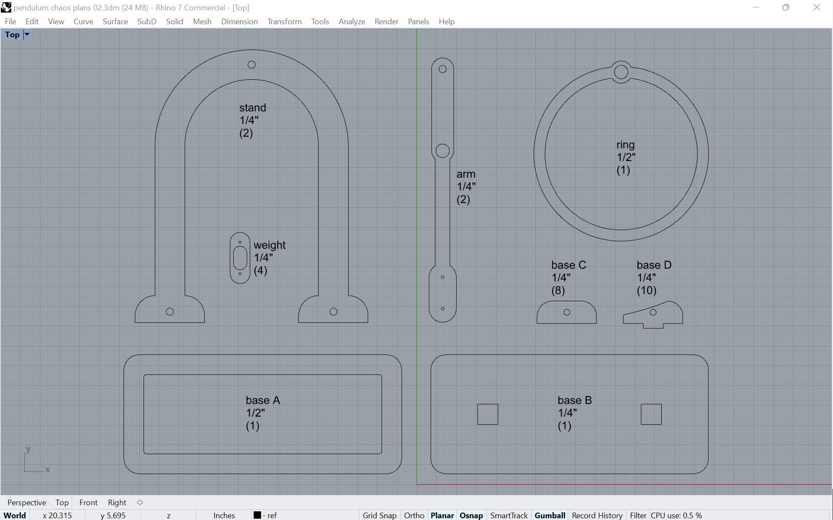The height and width of the screenshot is (520, 833).
Task: Toggle World coordinate display pane
Action: click(x=15, y=515)
